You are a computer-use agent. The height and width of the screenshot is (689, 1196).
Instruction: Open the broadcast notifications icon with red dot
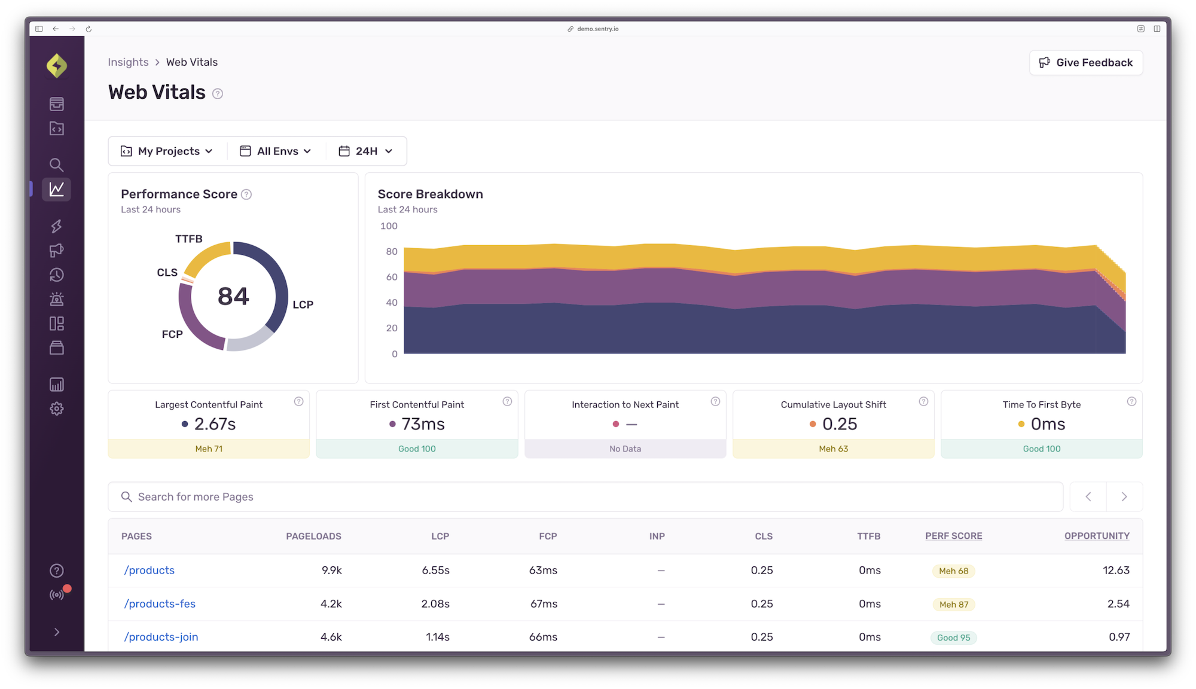click(x=57, y=594)
